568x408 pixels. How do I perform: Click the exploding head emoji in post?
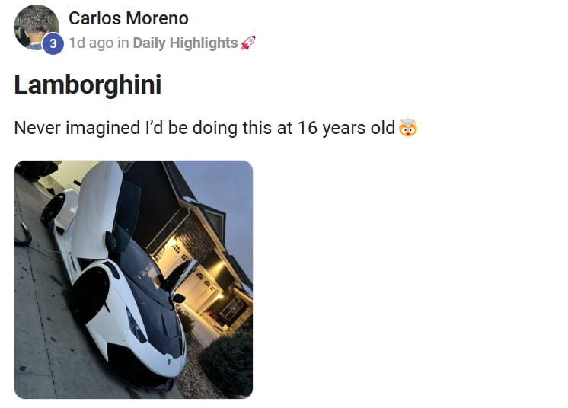pyautogui.click(x=408, y=128)
